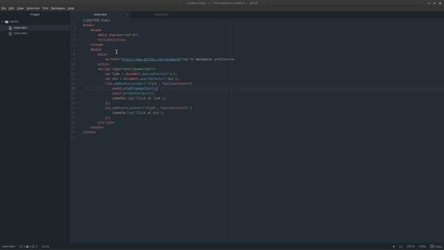Viewport: 444px width, 250px height.
Task: Open the Packages menu
Action: (58, 8)
